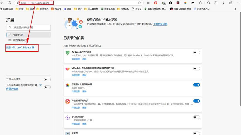241x135 pixels.
Task: Open the favorites list icon in the toolbar
Action: pyautogui.click(x=208, y=3)
